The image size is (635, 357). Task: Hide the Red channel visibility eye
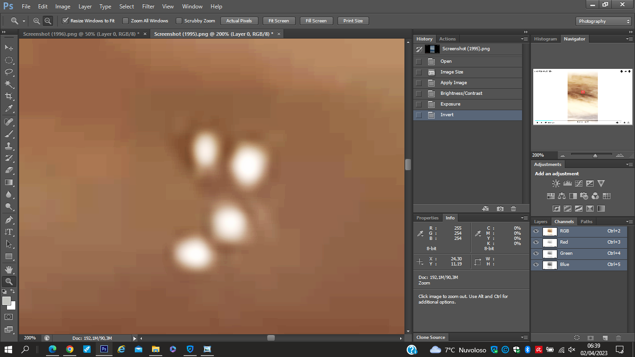pyautogui.click(x=536, y=242)
